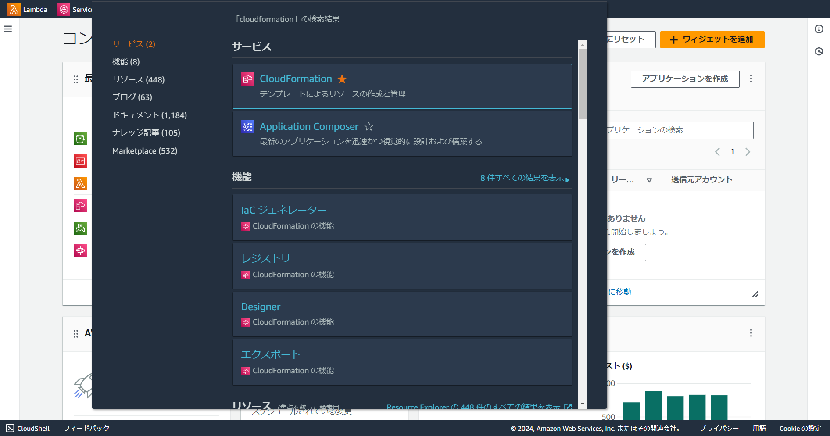The width and height of the screenshot is (830, 436).
Task: Select the 機能 (8) search category
Action: [126, 61]
